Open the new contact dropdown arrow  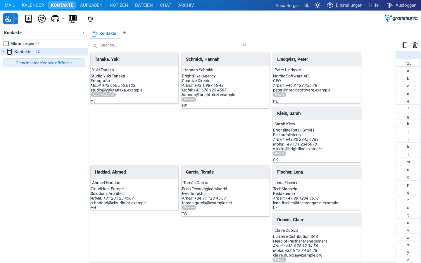16,19
